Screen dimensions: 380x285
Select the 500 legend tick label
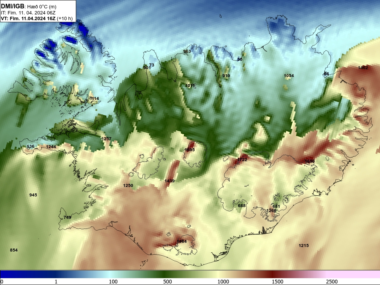(168, 282)
